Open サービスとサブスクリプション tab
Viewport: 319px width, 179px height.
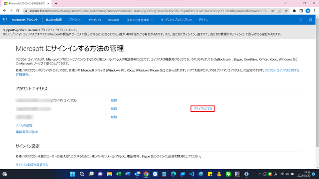click(176, 20)
